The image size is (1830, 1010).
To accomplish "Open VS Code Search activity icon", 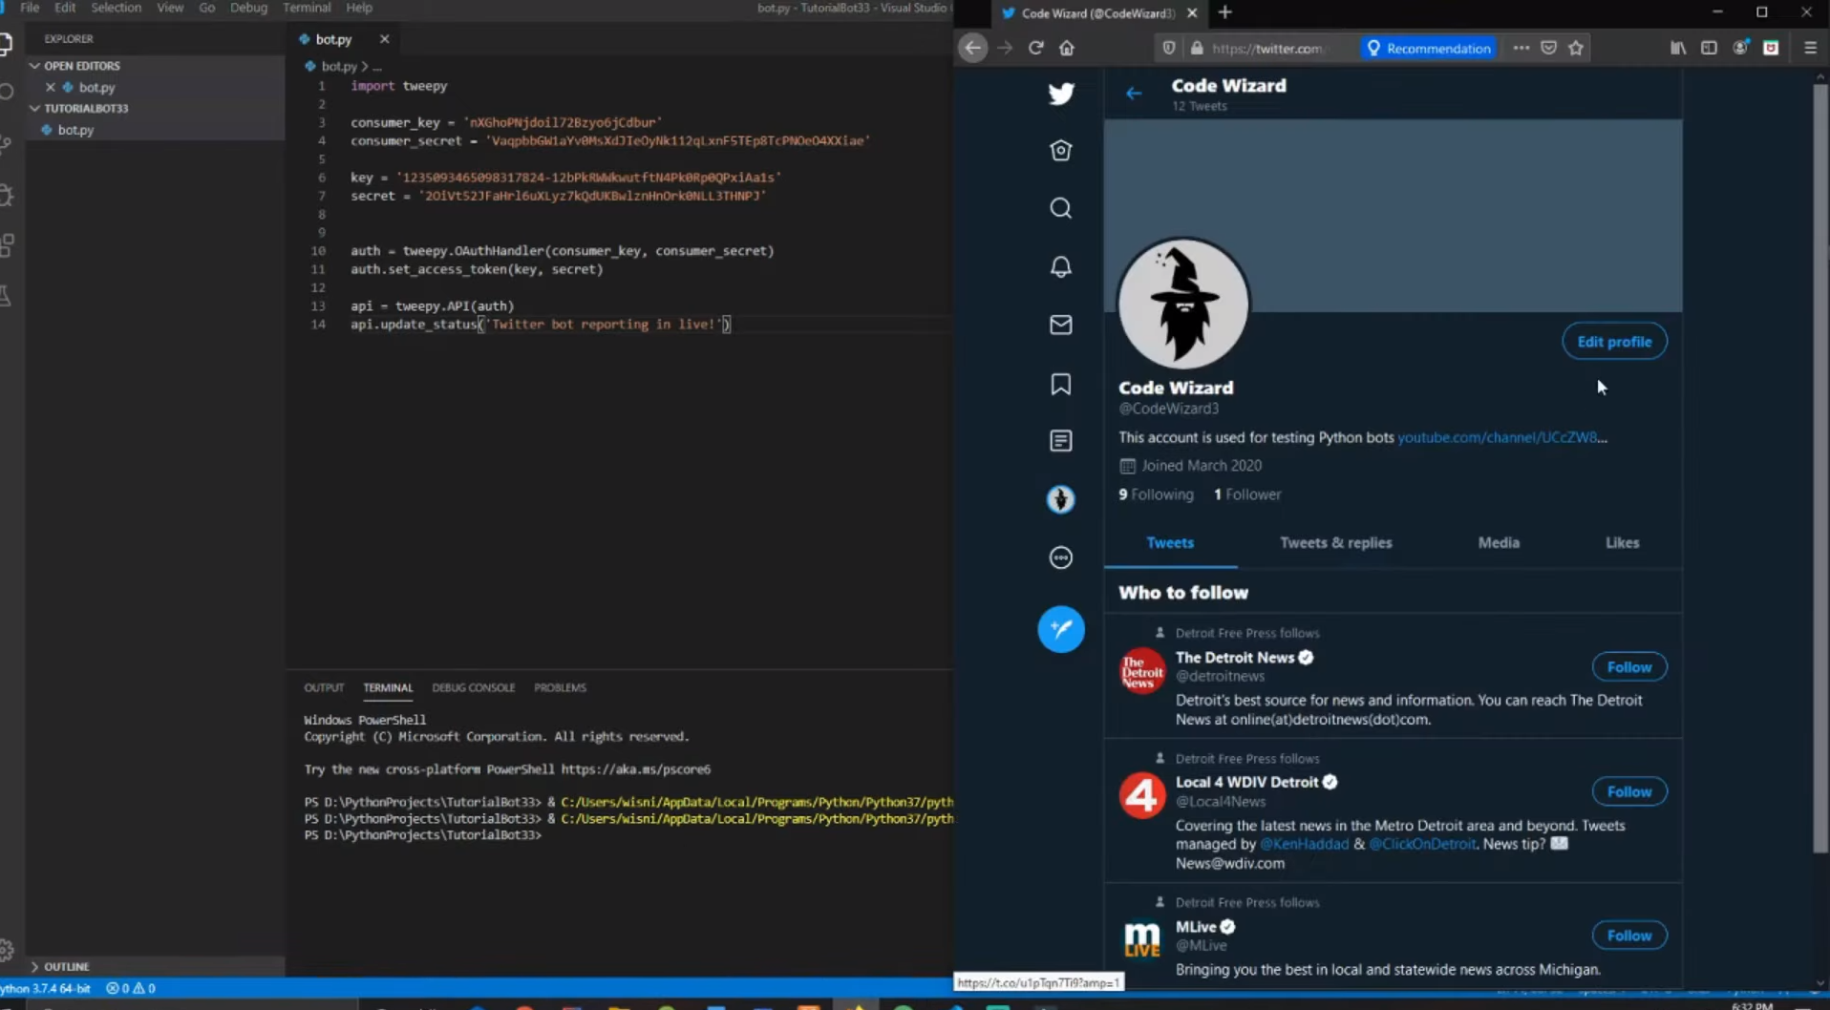I will tap(7, 93).
